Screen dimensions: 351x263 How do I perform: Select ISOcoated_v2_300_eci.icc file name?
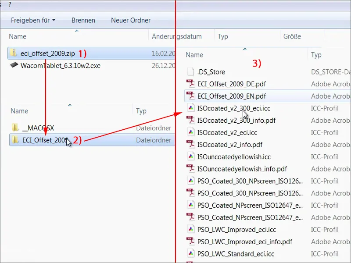pos(234,108)
